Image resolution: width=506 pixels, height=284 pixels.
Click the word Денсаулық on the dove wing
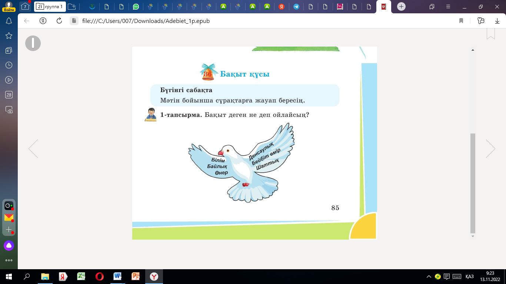point(261,151)
